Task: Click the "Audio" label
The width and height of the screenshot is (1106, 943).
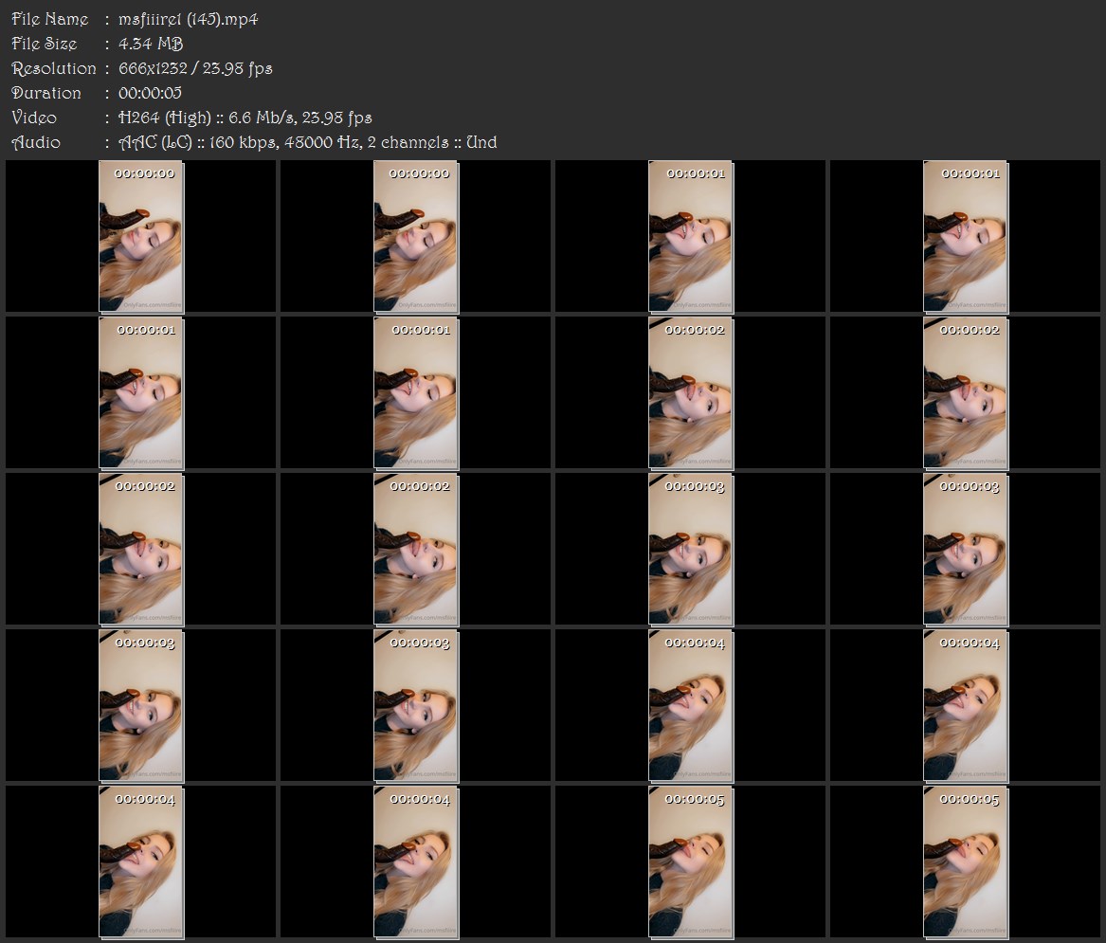Action: tap(36, 142)
